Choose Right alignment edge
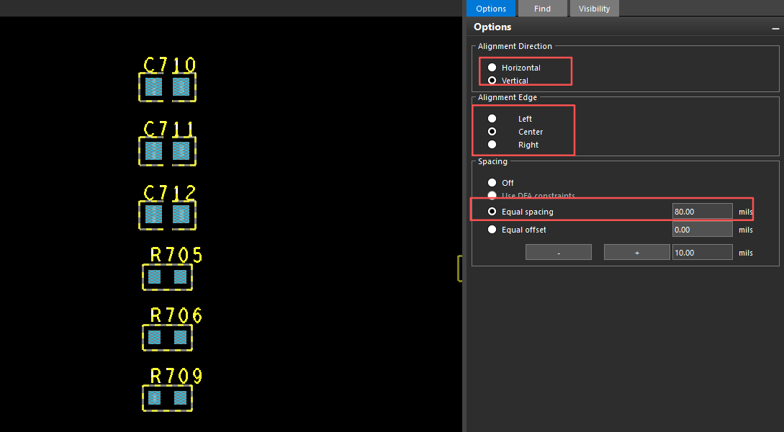 [x=492, y=145]
